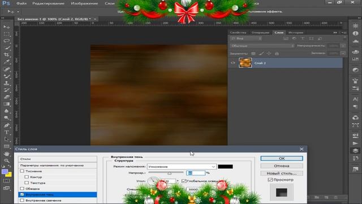This screenshot has height=204, width=362.
Task: Toggle the Глобальное освещение checkbox
Action: click(x=184, y=181)
